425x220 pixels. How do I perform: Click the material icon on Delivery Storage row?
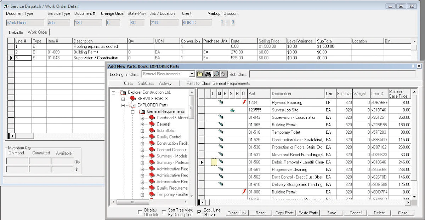tap(221, 184)
